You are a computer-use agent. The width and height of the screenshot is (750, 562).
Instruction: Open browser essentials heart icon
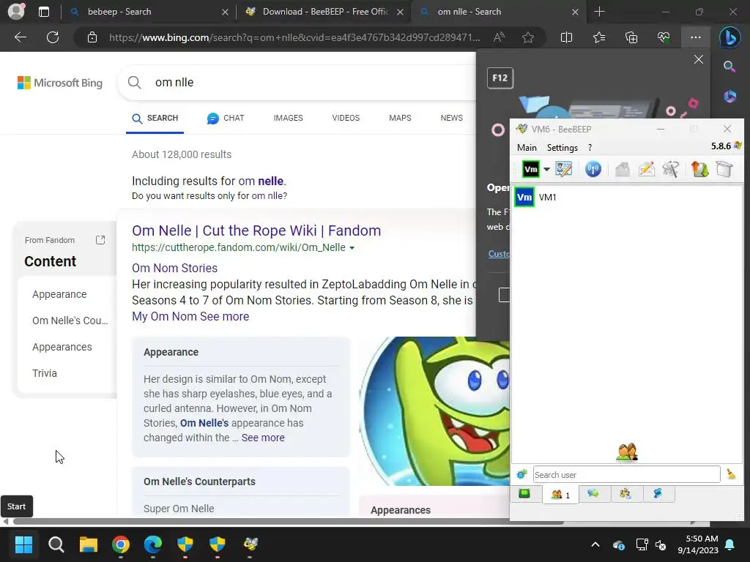tap(664, 37)
